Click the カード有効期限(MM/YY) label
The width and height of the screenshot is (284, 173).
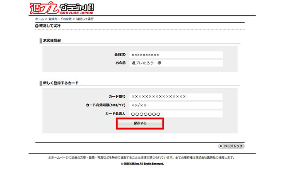[x=106, y=105]
